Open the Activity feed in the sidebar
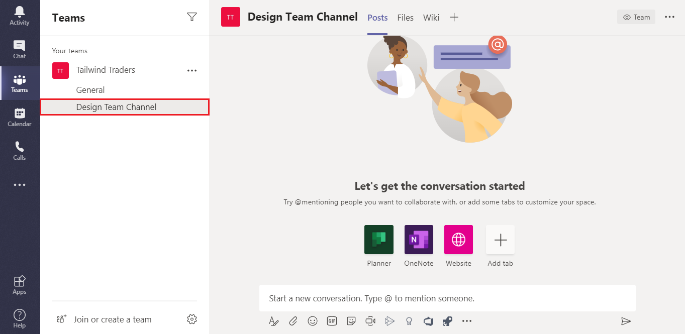The width and height of the screenshot is (685, 334). pyautogui.click(x=20, y=16)
